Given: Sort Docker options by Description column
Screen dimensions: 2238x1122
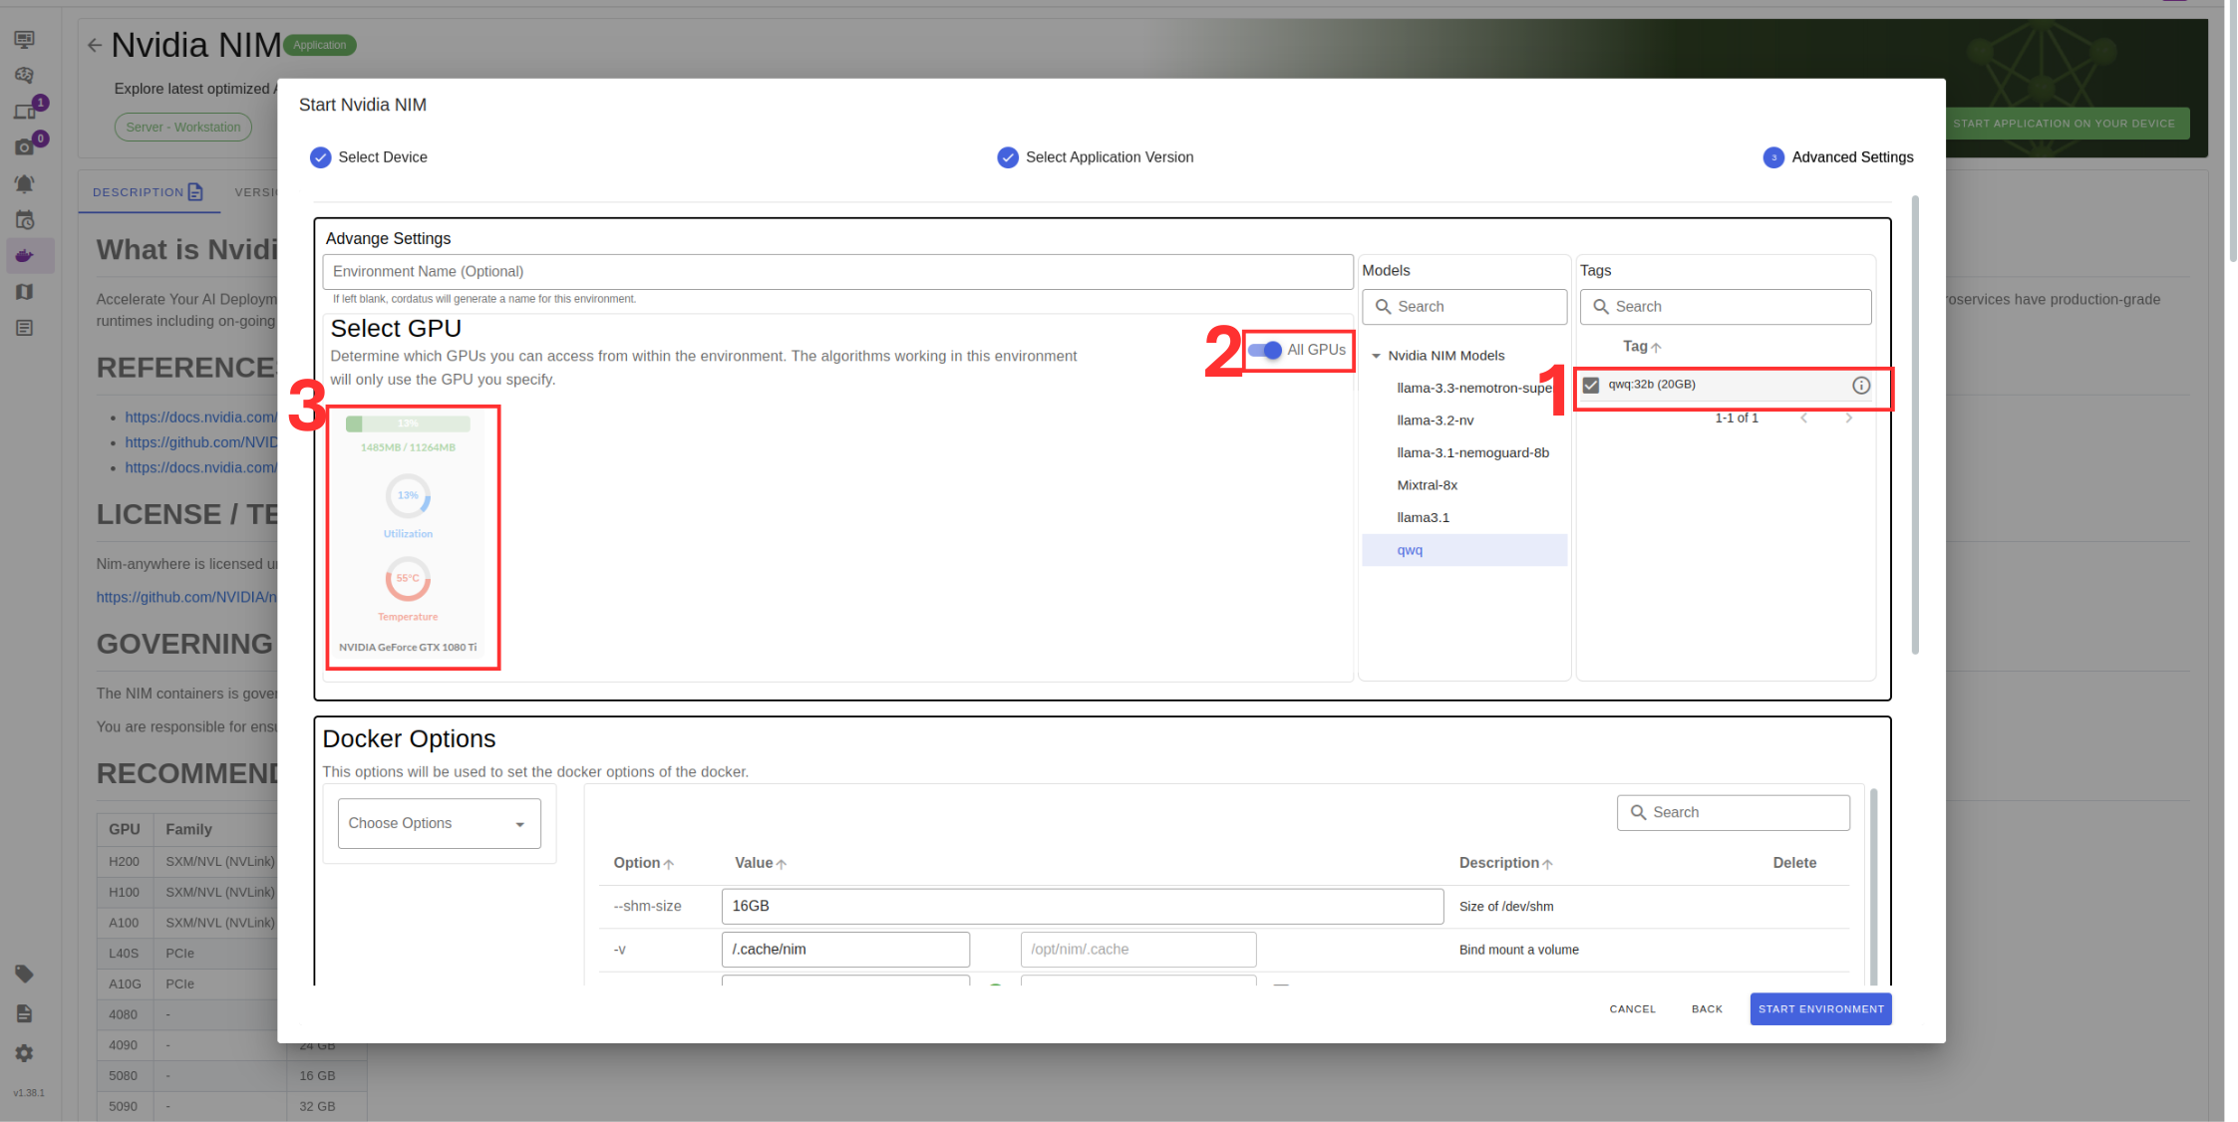Looking at the screenshot, I should point(1505,863).
